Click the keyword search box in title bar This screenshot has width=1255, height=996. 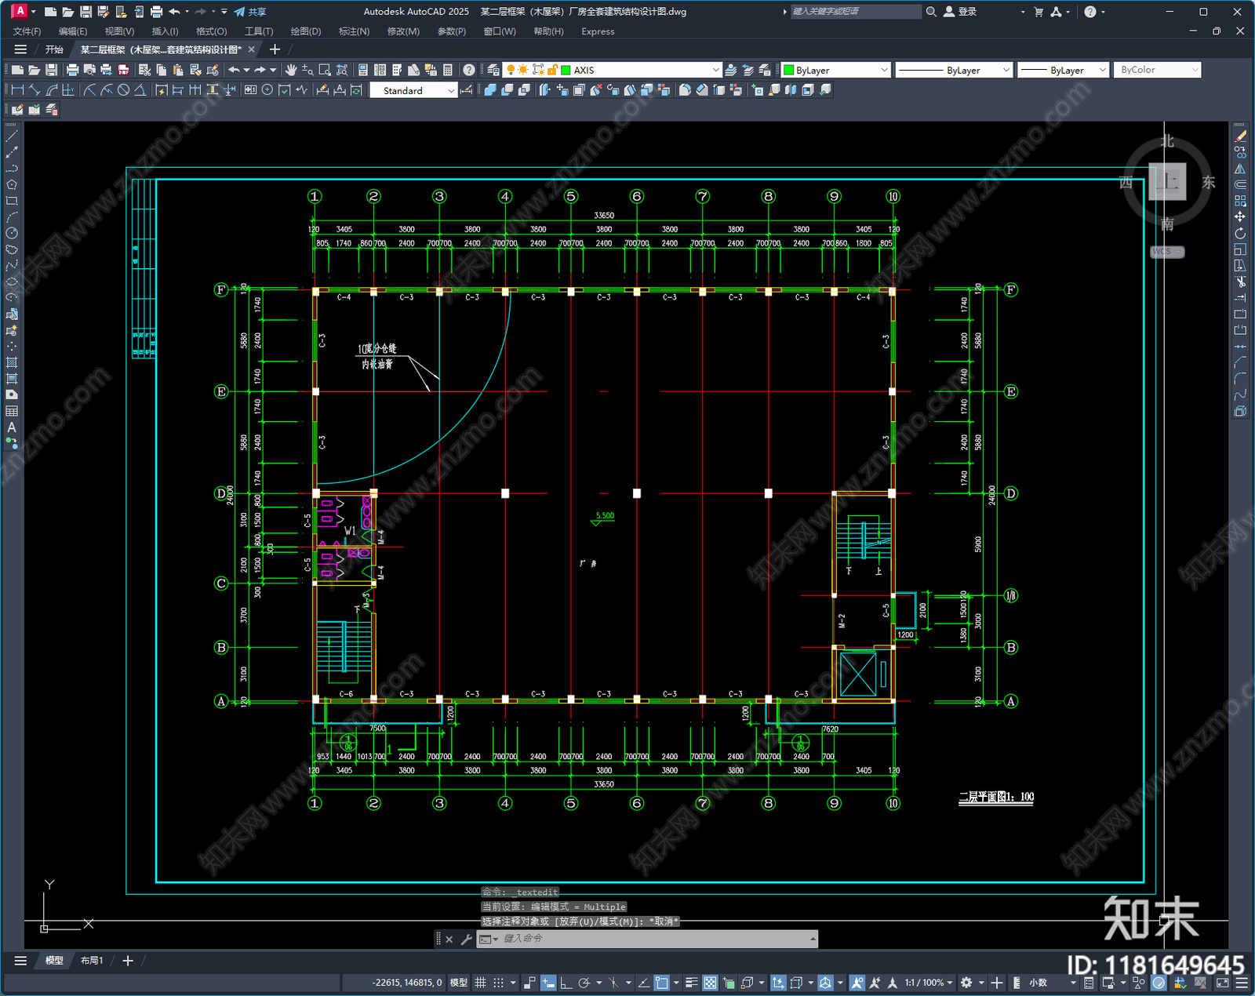[855, 12]
